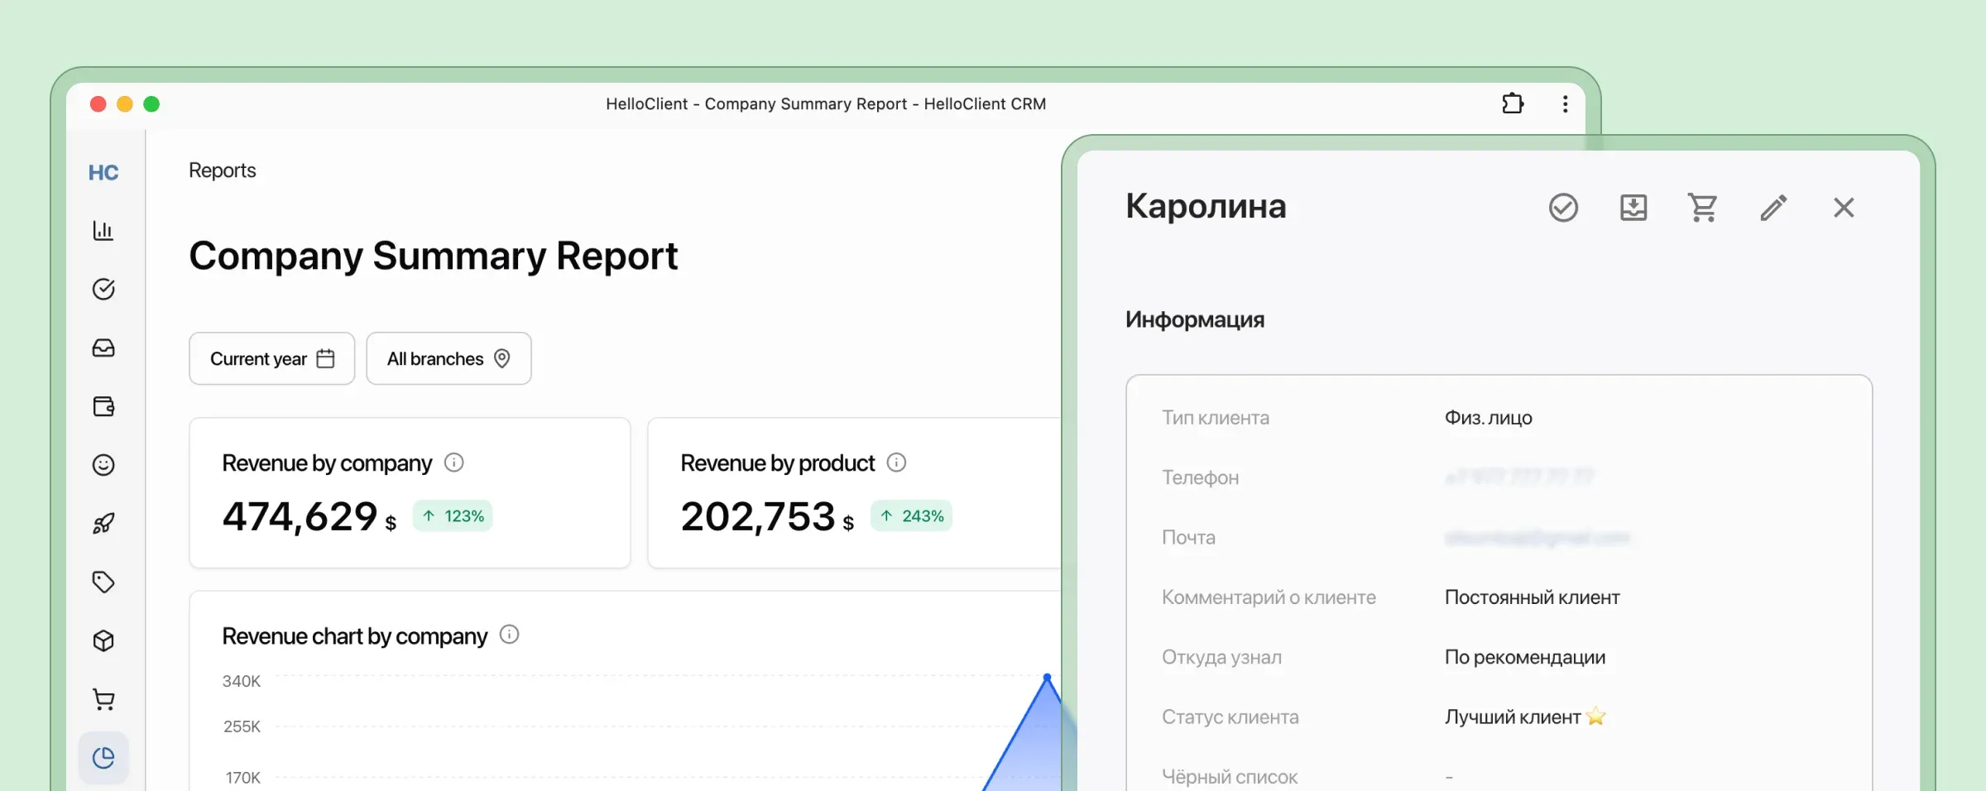Open the tags section in the sidebar
Image resolution: width=1986 pixels, height=791 pixels.
click(x=103, y=582)
